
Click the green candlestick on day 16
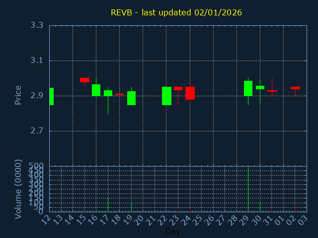coord(96,90)
